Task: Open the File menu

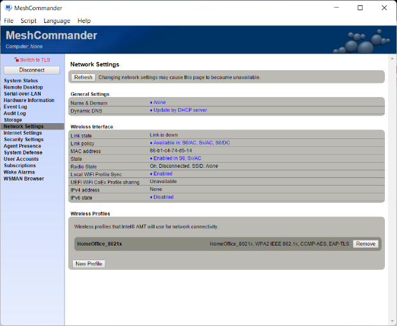Action: [x=9, y=20]
